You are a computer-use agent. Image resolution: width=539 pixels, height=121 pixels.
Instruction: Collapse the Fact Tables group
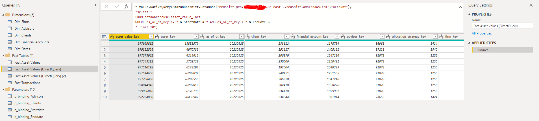click(x=3, y=55)
